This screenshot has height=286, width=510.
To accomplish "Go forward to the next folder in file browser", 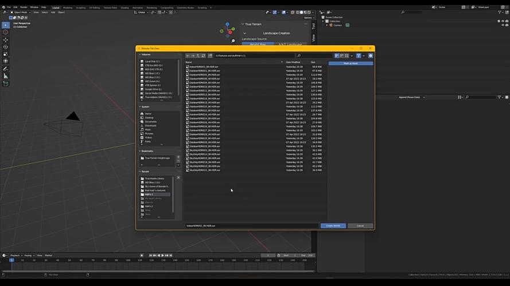I will [193, 56].
